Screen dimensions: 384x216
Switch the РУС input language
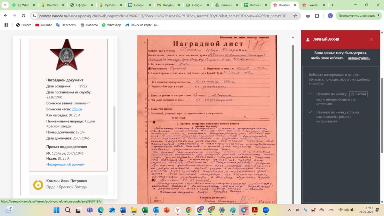[331, 210]
